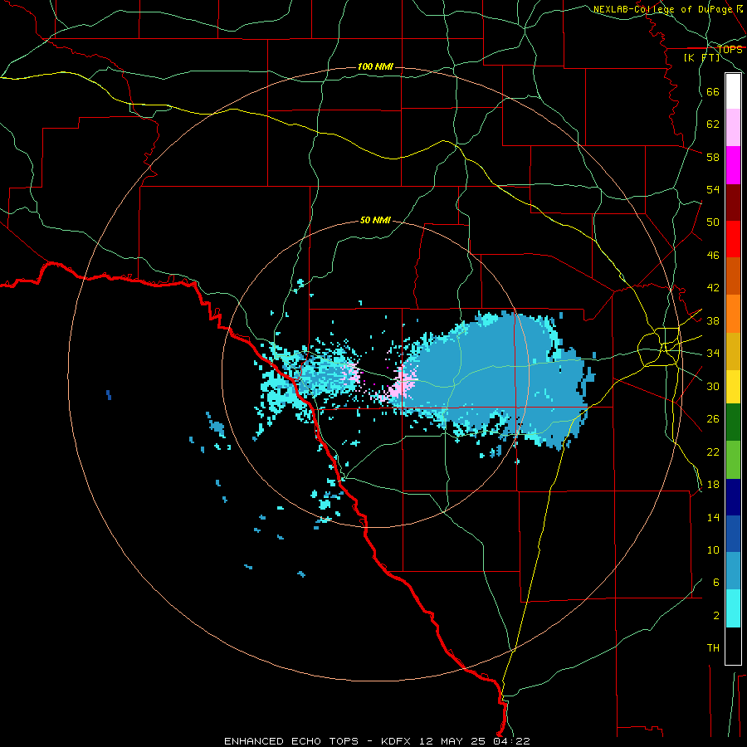This screenshot has width=747, height=747.
Task: Click the "ENHANCED ECHO TOPS" title text
Action: (x=291, y=741)
